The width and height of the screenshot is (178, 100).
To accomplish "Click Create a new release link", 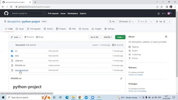I will pyautogui.click(x=136, y=75).
